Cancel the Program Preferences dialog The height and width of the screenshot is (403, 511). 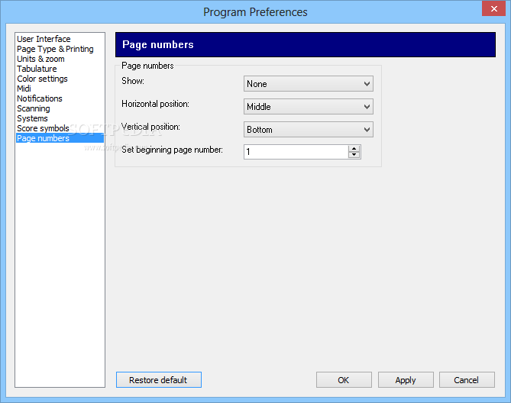pyautogui.click(x=467, y=380)
